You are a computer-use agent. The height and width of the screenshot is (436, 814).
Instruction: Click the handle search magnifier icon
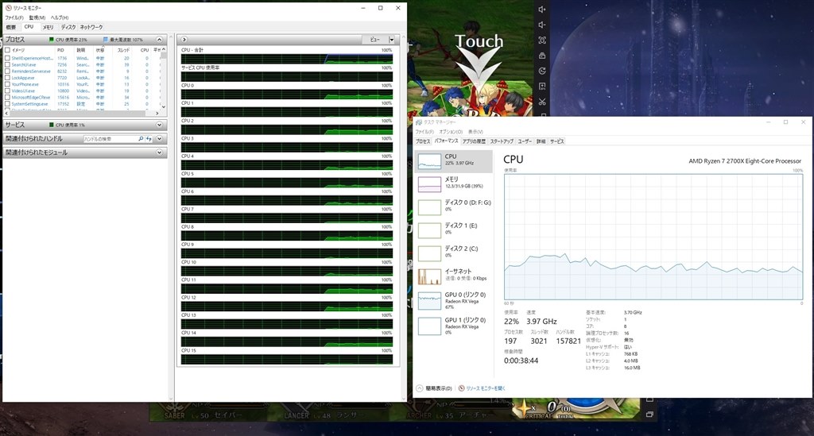pyautogui.click(x=141, y=139)
